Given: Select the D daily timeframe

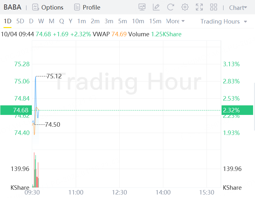Looking at the screenshot, I should (31, 21).
